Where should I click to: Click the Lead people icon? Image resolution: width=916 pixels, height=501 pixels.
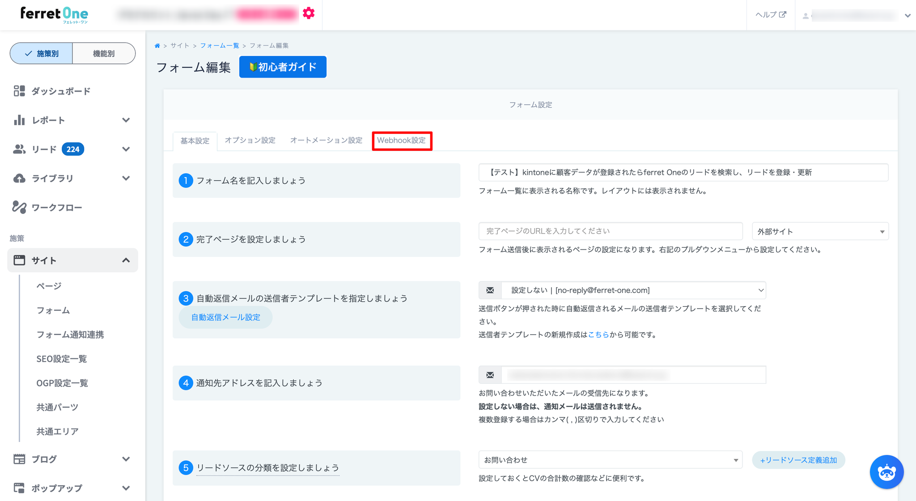pos(19,149)
